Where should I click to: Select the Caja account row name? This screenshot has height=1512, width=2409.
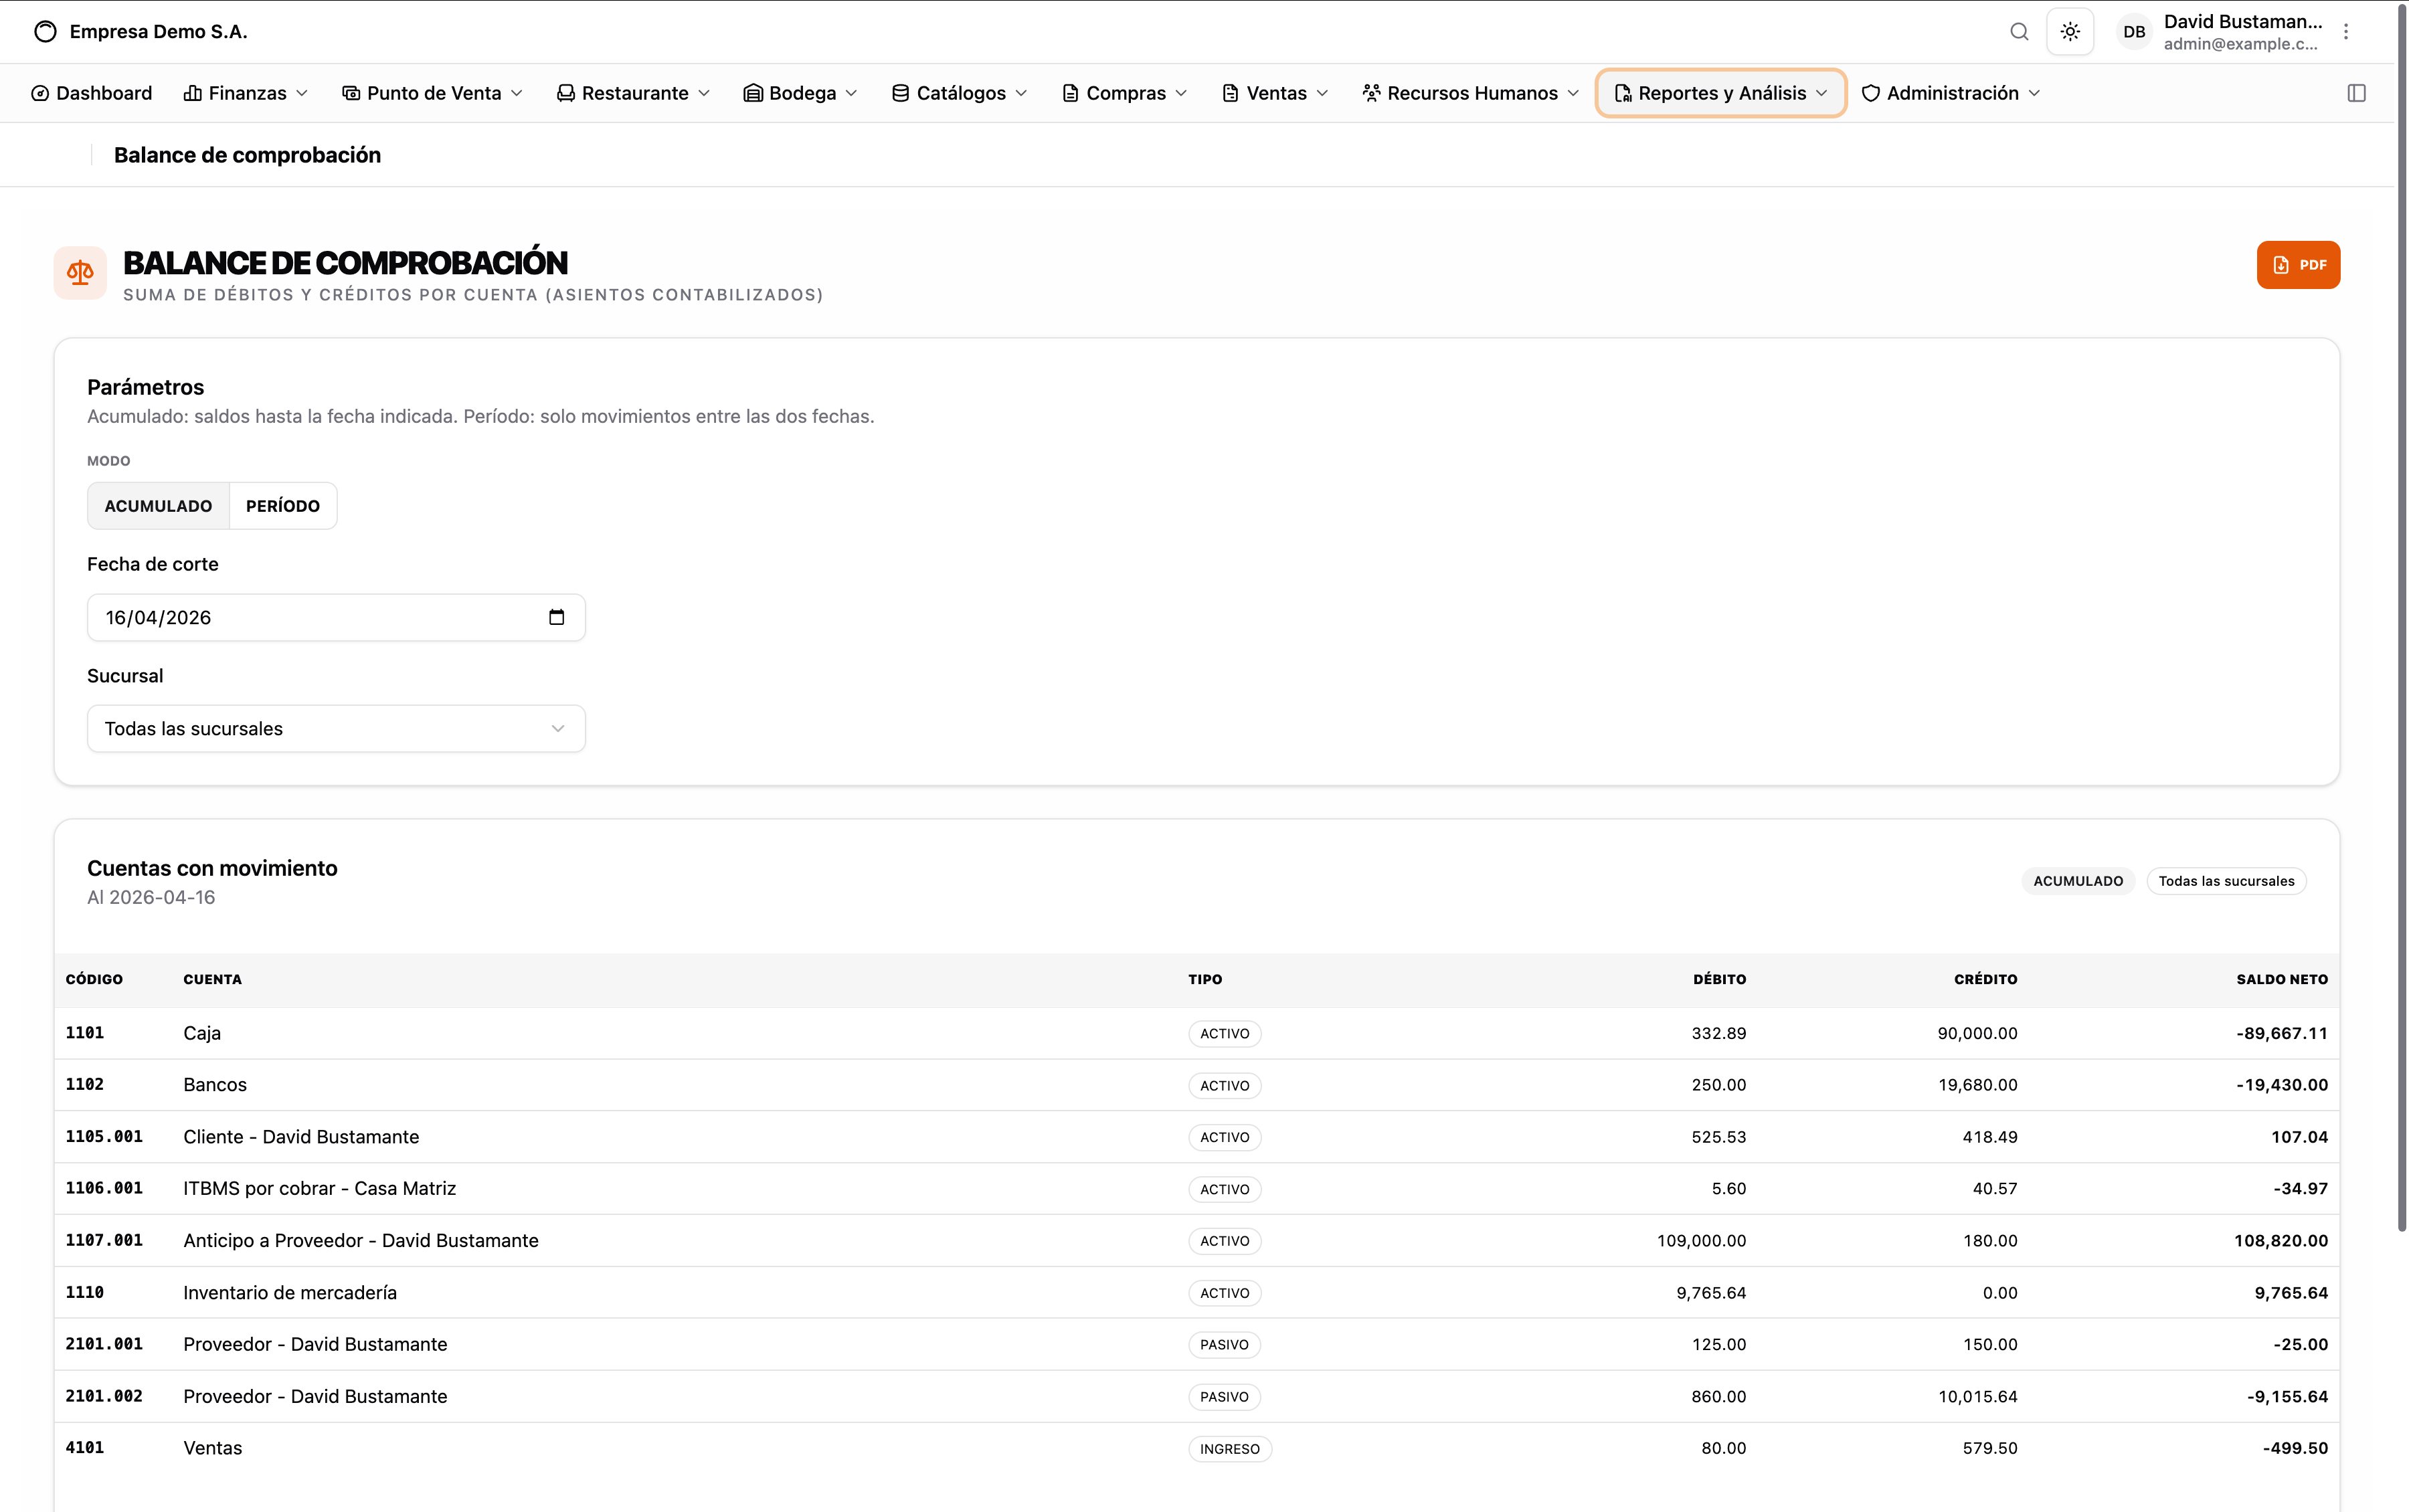[x=202, y=1033]
